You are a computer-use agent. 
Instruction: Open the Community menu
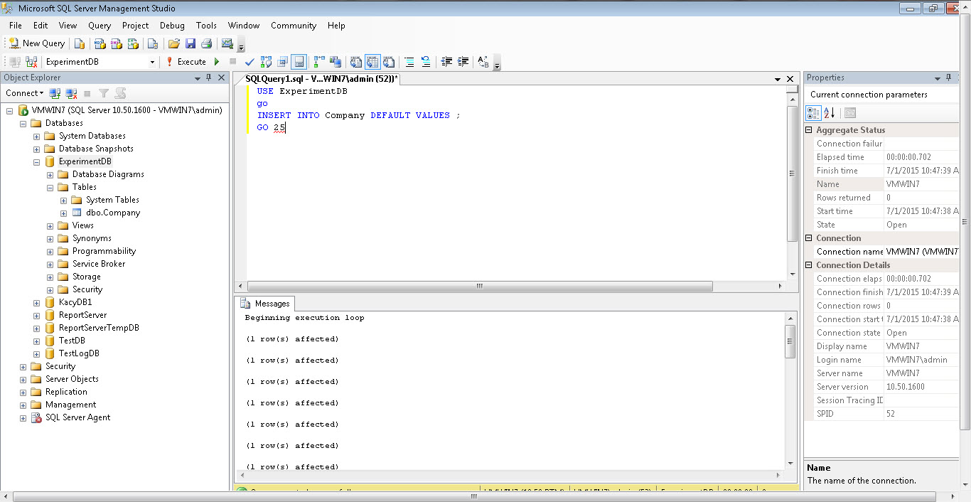(294, 26)
